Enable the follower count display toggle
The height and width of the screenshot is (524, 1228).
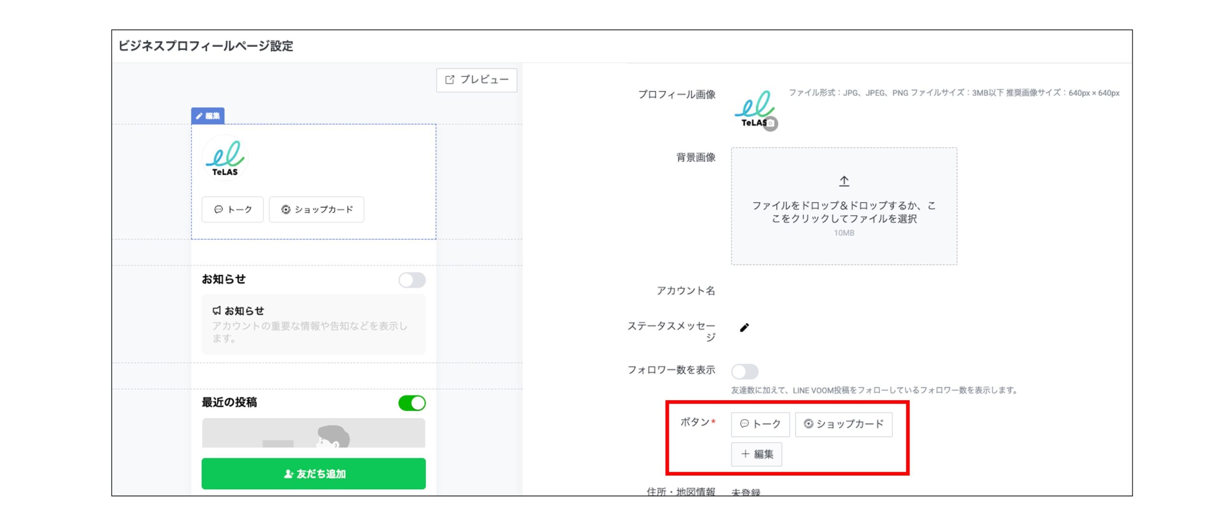pos(744,372)
